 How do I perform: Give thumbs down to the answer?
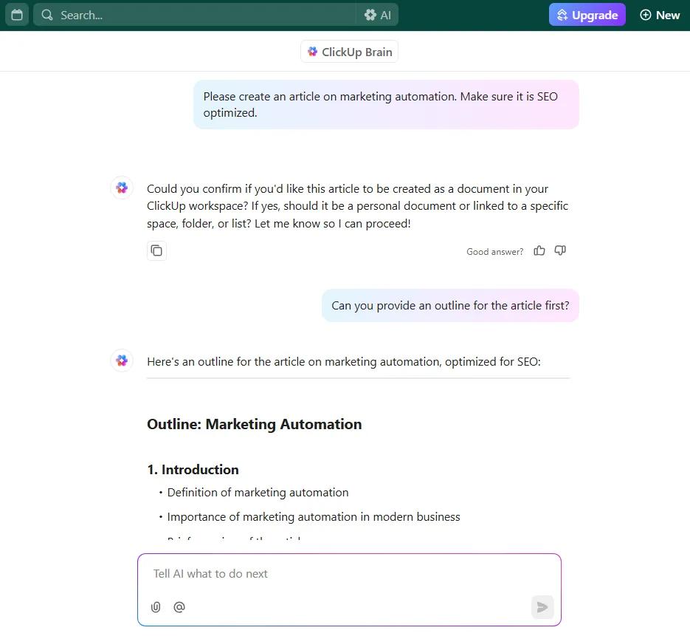click(x=560, y=250)
